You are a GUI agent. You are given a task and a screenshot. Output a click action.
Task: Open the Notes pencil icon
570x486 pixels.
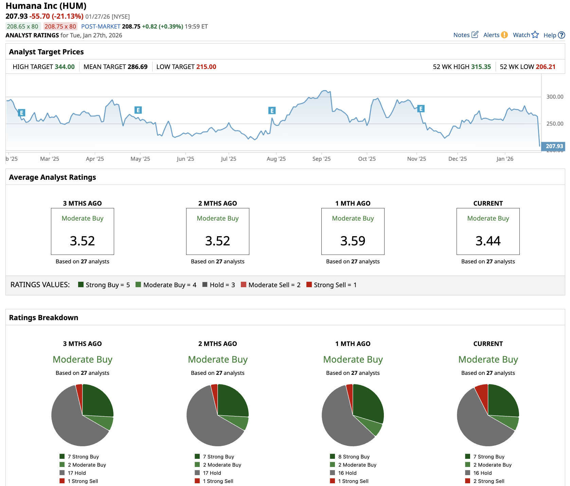pyautogui.click(x=475, y=35)
